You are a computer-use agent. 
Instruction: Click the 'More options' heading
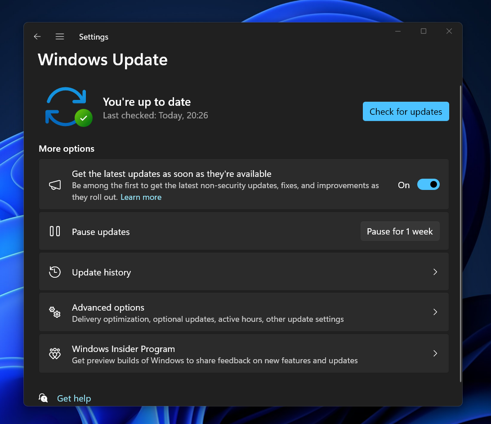click(67, 149)
